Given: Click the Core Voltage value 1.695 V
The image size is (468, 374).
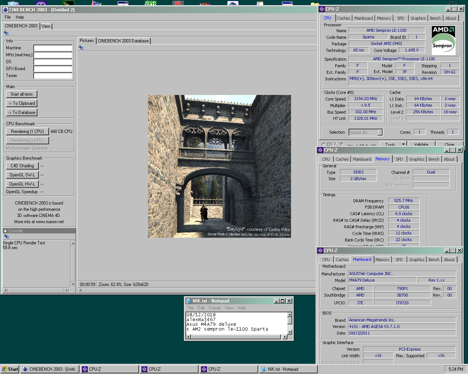Looking at the screenshot, I should [412, 50].
